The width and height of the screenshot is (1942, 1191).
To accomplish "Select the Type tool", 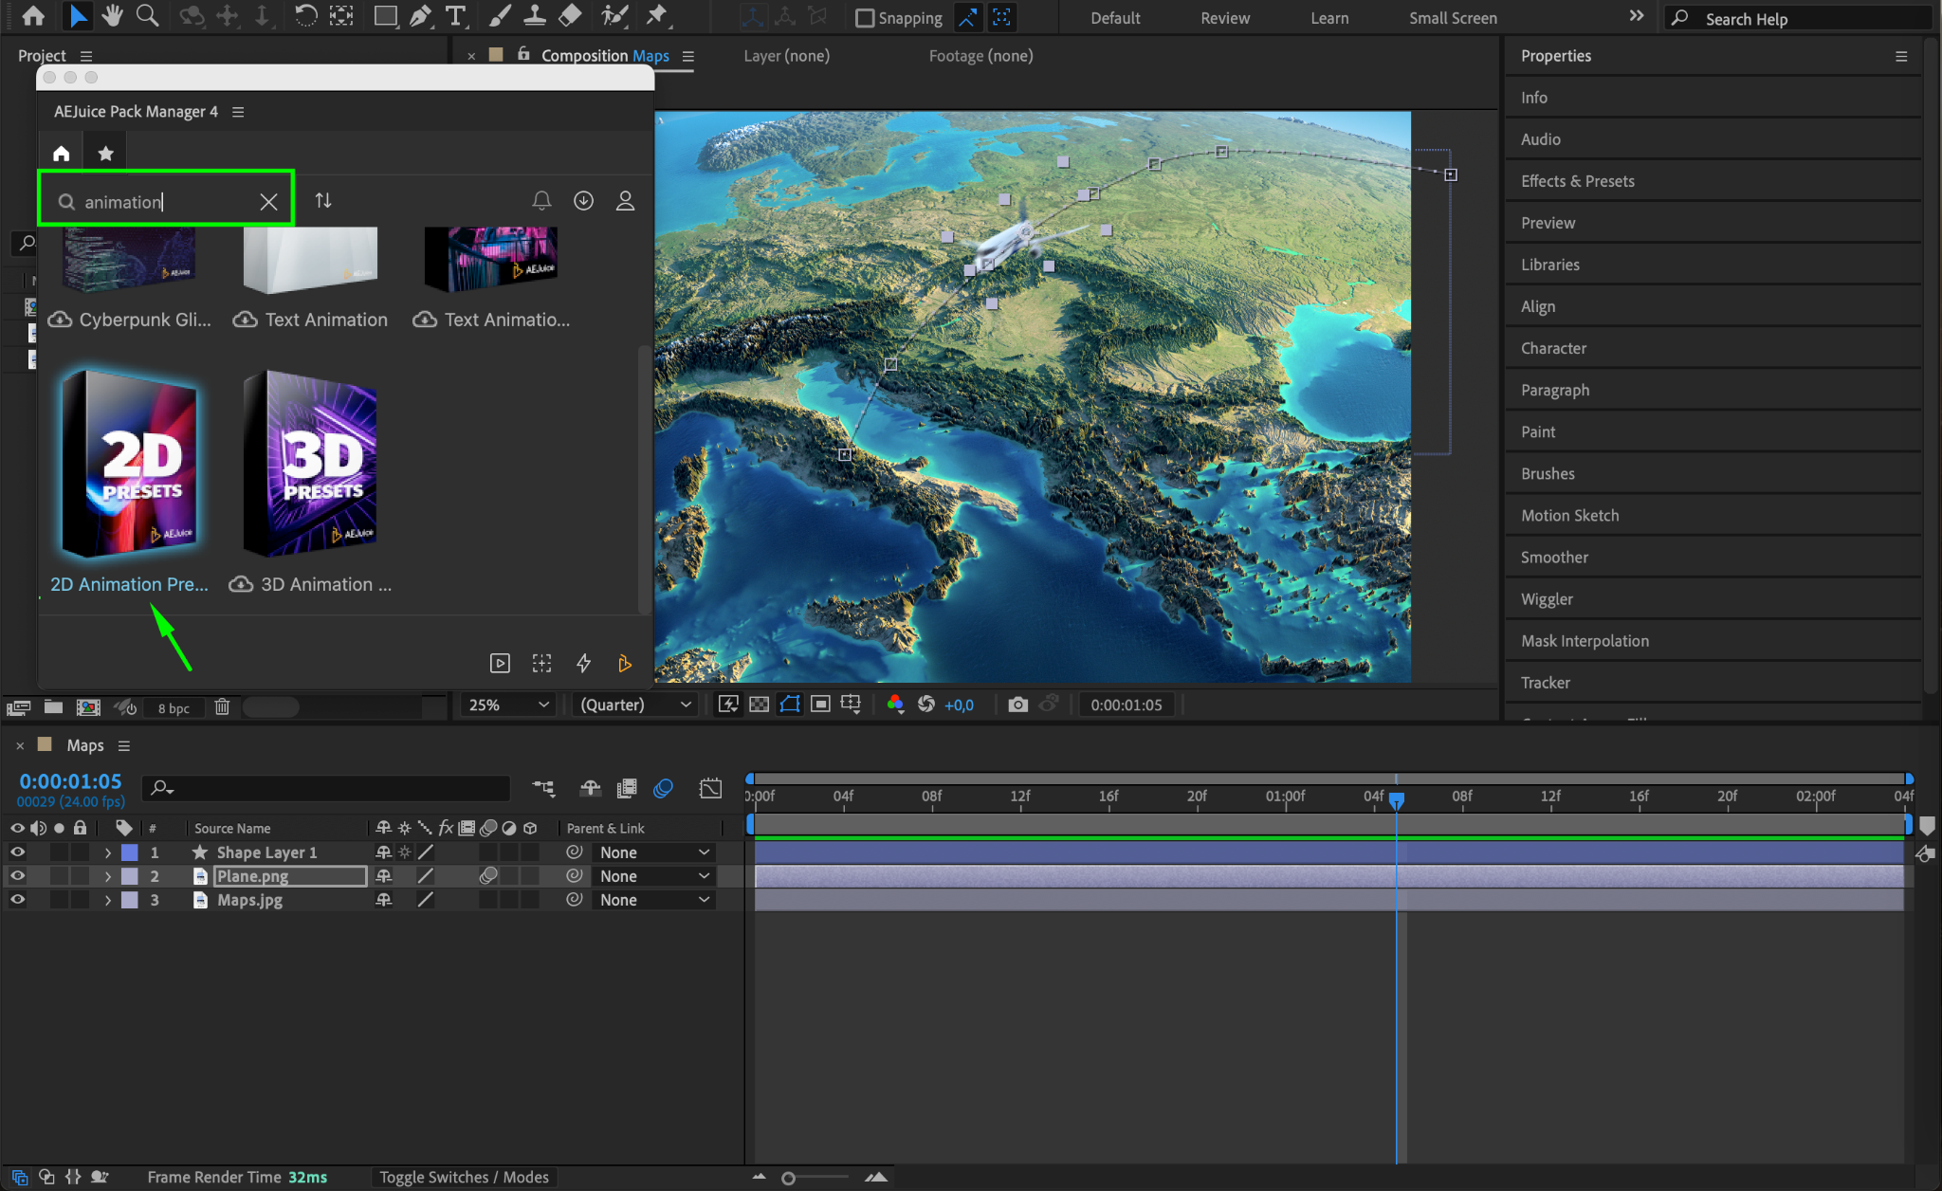I will point(456,16).
